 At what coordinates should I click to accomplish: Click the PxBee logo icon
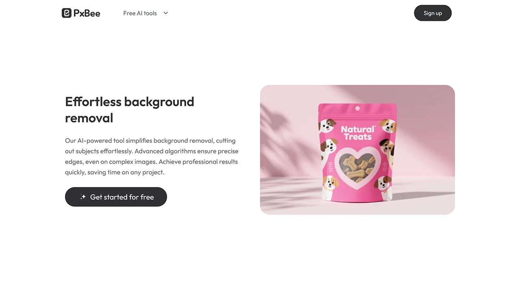[x=67, y=13]
